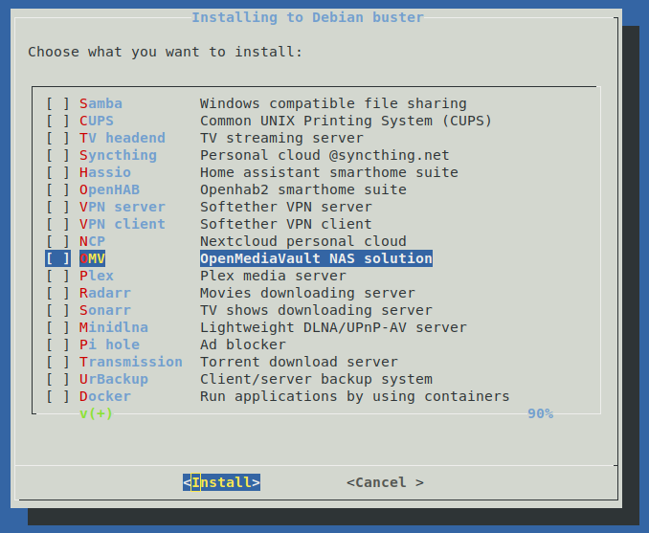Select the OpenHAB item name
Image resolution: width=649 pixels, height=533 pixels.
click(110, 189)
